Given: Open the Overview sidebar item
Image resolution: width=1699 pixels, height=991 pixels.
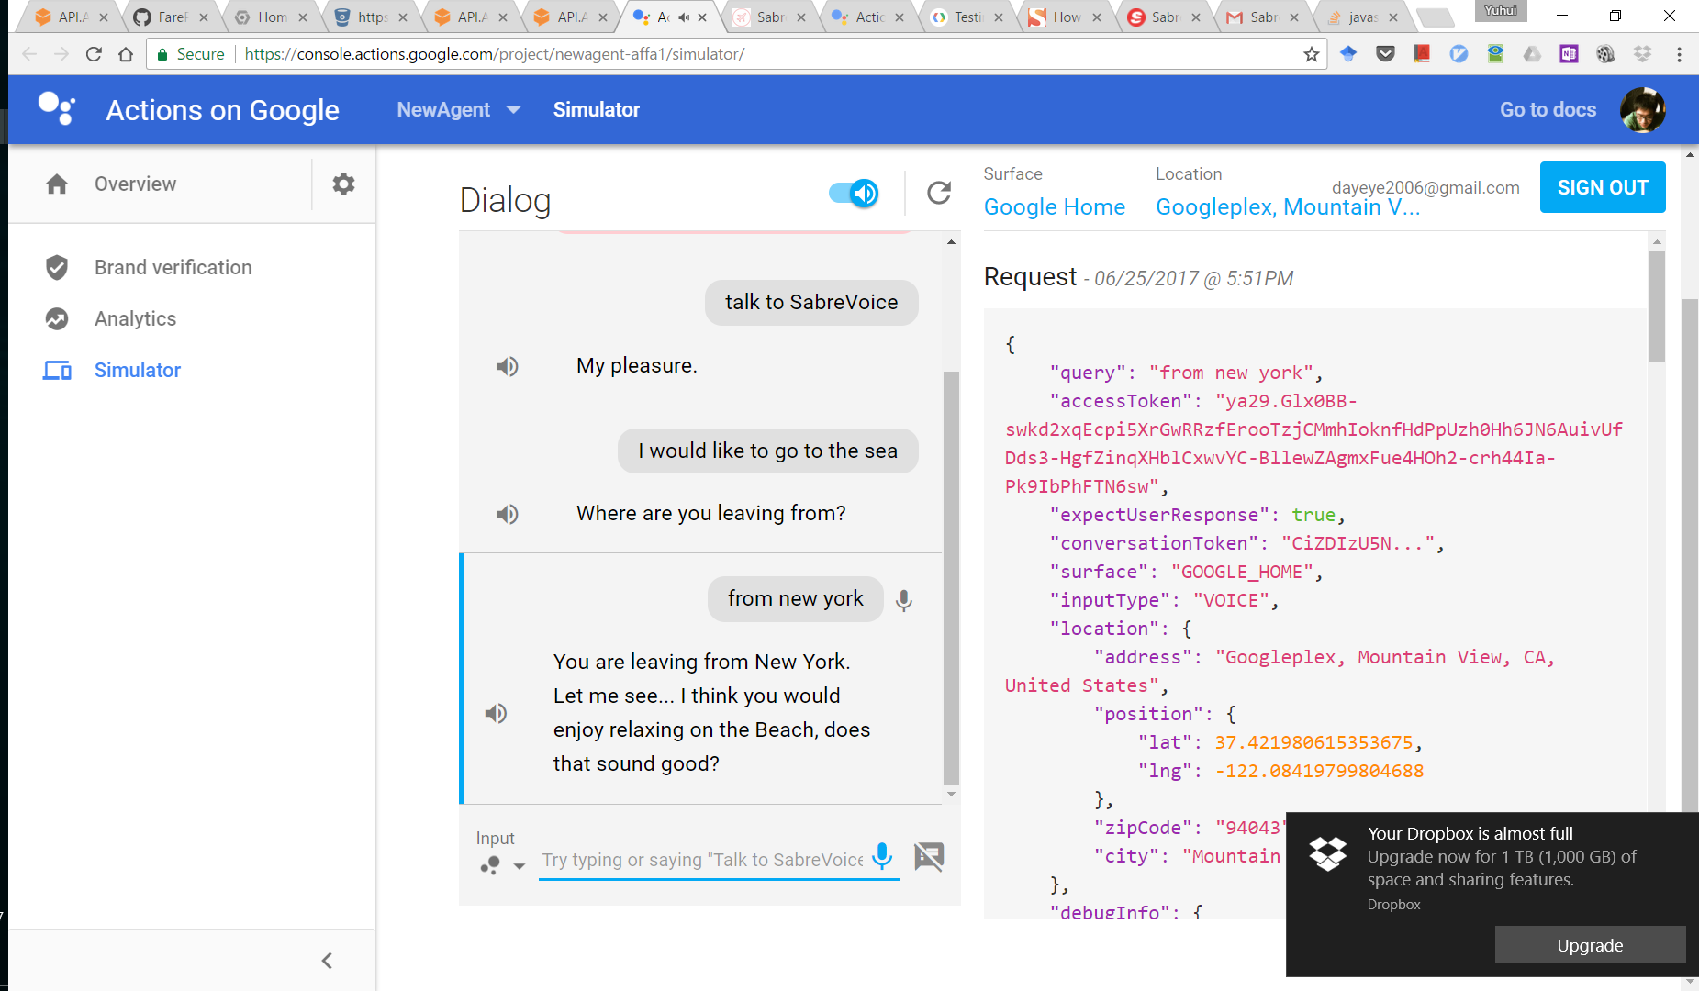Looking at the screenshot, I should point(135,184).
